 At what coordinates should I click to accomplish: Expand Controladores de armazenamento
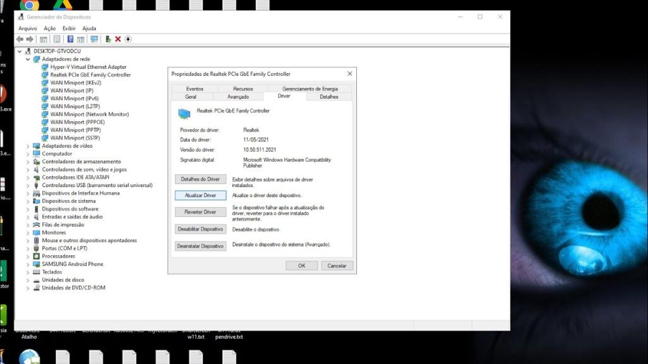28,161
